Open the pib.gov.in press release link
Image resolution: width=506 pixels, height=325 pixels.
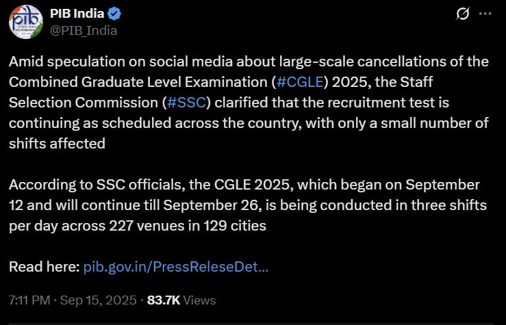pos(175,267)
